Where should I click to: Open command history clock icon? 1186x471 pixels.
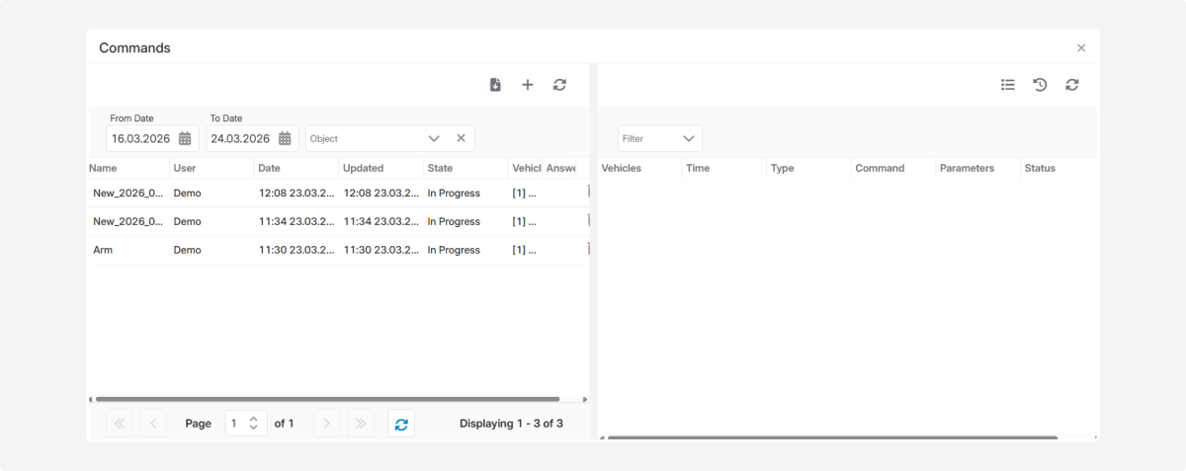(1040, 85)
